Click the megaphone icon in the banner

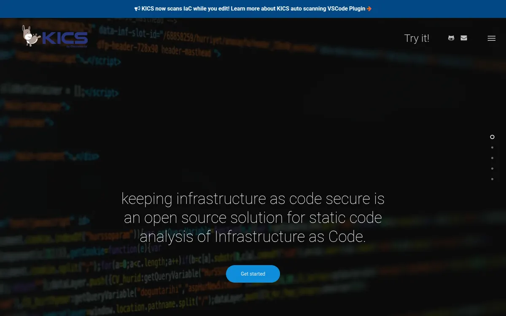[137, 9]
